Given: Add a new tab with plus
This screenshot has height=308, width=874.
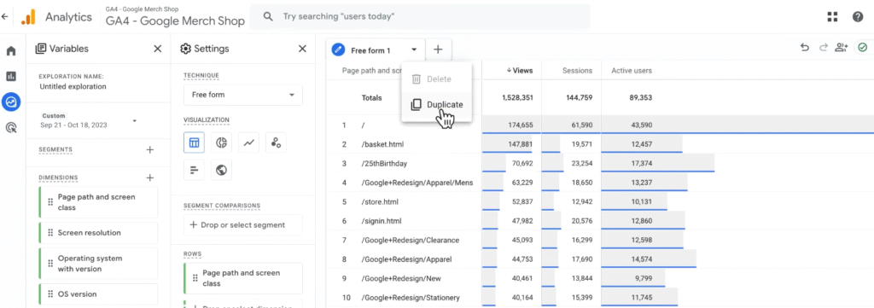Looking at the screenshot, I should tap(438, 49).
